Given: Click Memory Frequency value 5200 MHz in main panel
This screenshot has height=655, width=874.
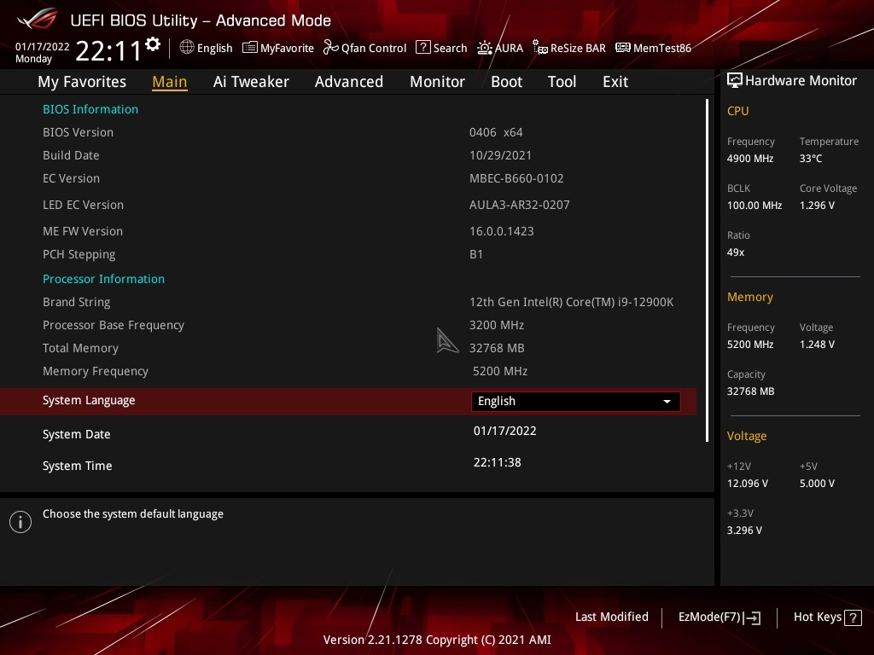Looking at the screenshot, I should [x=500, y=371].
